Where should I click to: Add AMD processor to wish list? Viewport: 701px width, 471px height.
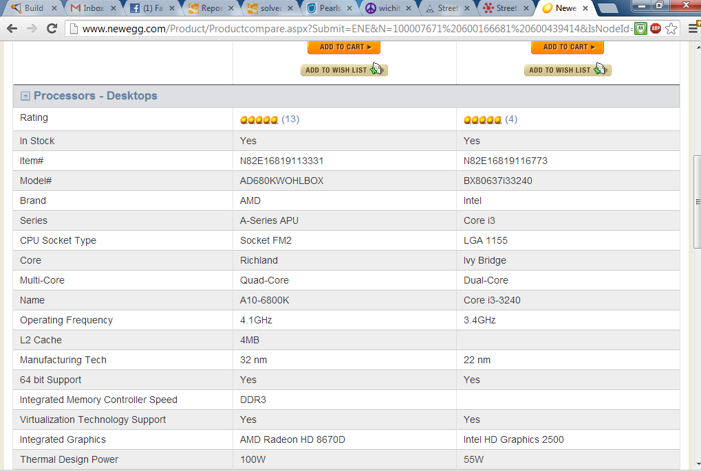coord(344,70)
